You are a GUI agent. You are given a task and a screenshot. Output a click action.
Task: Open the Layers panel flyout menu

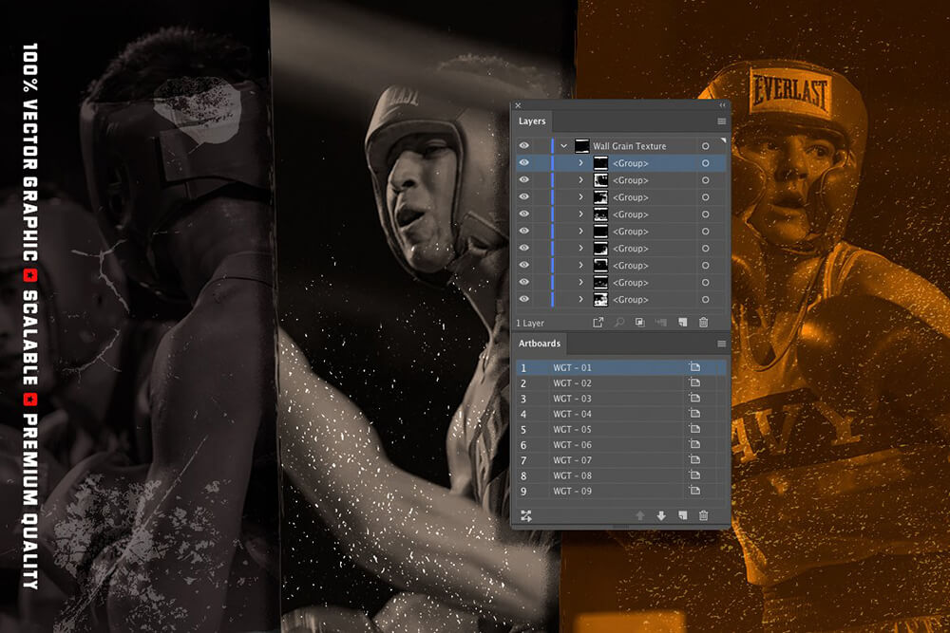click(x=721, y=121)
